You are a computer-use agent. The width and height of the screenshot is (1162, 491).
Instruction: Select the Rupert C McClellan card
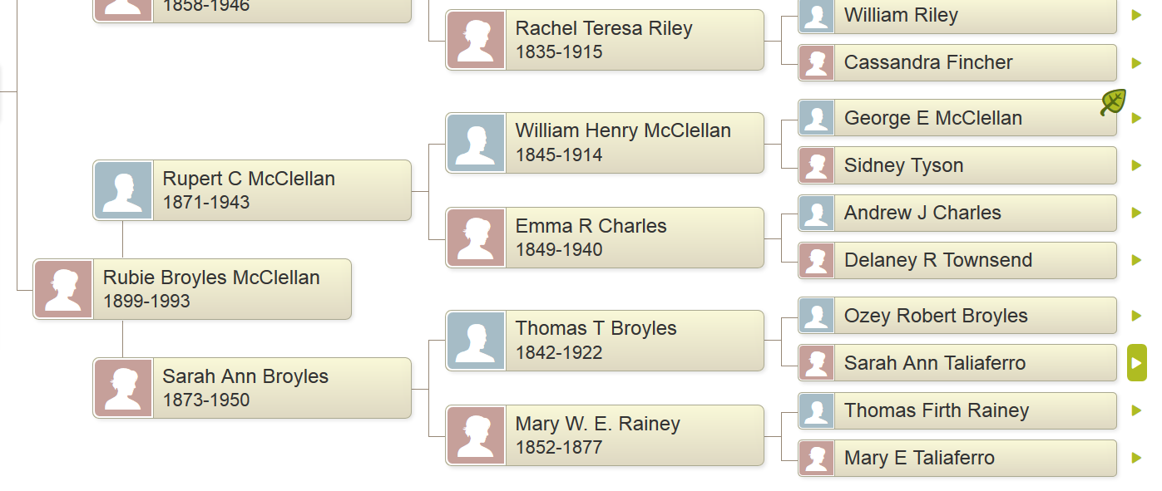coord(250,189)
